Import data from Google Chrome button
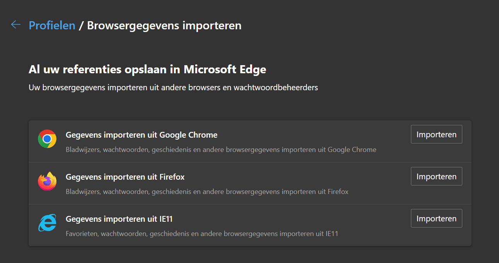Screen dimensions: 499x263 click(x=436, y=135)
